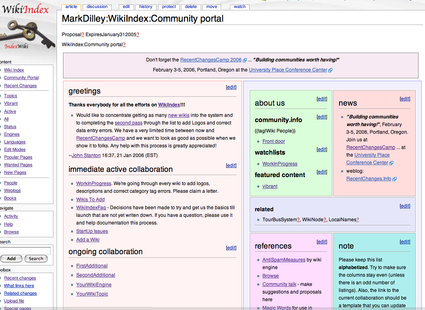Focus the sidebar search text field
This screenshot has width=425, height=310.
pyautogui.click(x=25, y=251)
